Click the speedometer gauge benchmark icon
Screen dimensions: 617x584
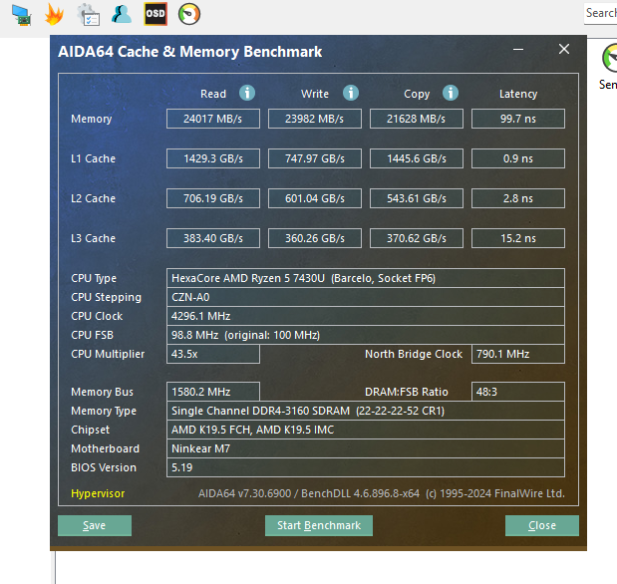pos(188,14)
